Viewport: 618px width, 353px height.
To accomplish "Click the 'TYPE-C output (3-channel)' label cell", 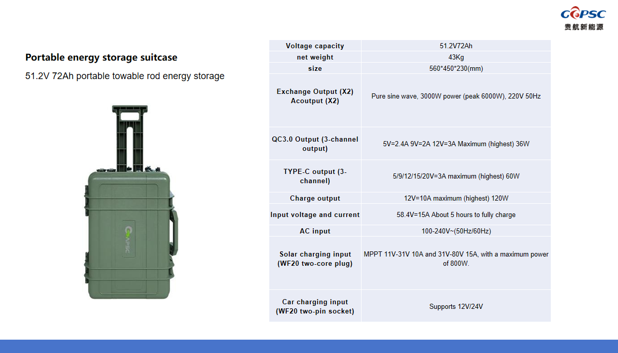I will click(x=315, y=176).
